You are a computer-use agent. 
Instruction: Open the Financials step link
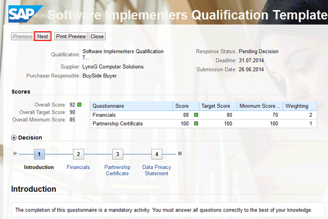[x=78, y=167]
